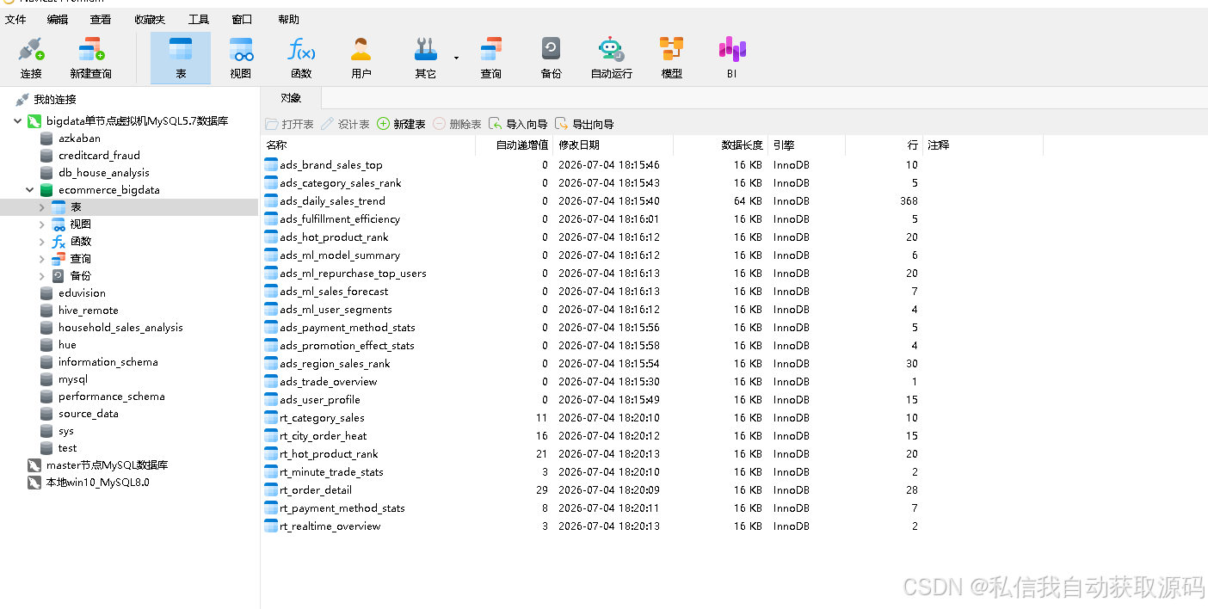Select the household_sales_analysis database
The width and height of the screenshot is (1208, 609).
pyautogui.click(x=120, y=328)
